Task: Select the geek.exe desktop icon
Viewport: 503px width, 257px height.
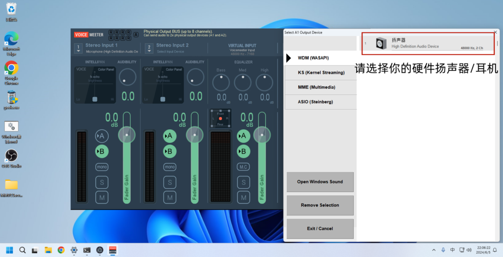Action: click(x=11, y=100)
